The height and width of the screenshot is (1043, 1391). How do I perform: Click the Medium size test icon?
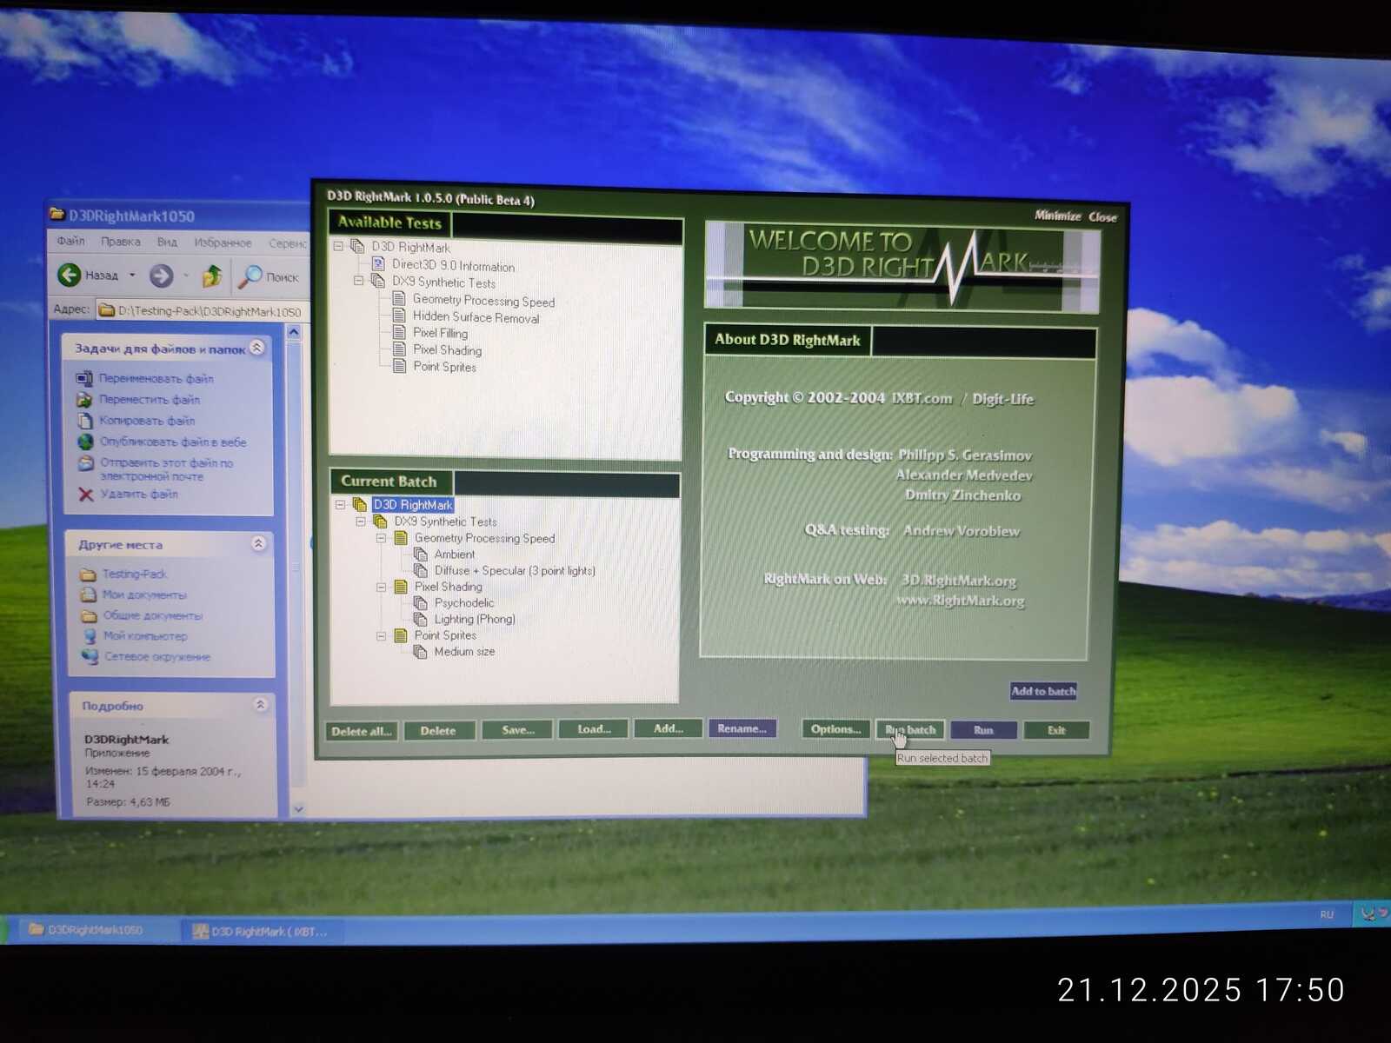point(421,651)
